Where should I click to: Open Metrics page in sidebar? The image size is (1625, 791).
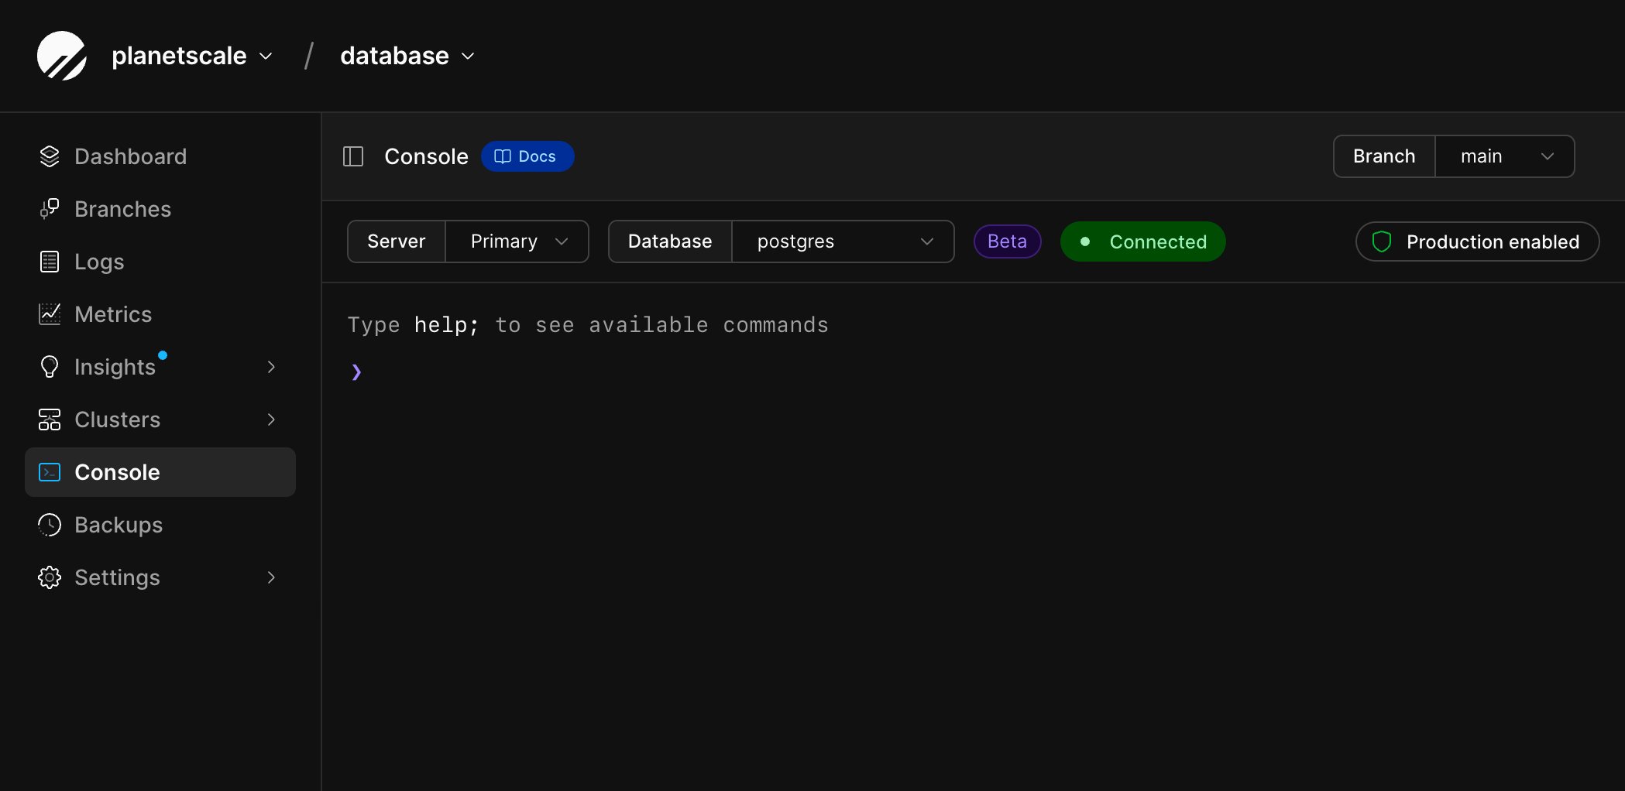[160, 314]
